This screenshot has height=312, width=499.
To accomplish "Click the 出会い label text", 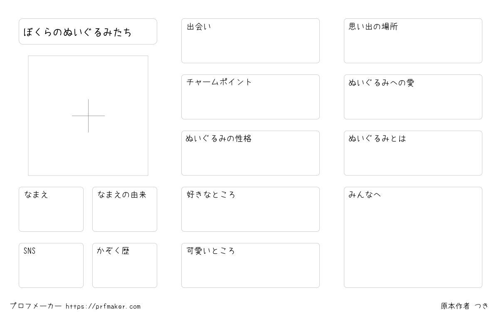I will point(199,27).
